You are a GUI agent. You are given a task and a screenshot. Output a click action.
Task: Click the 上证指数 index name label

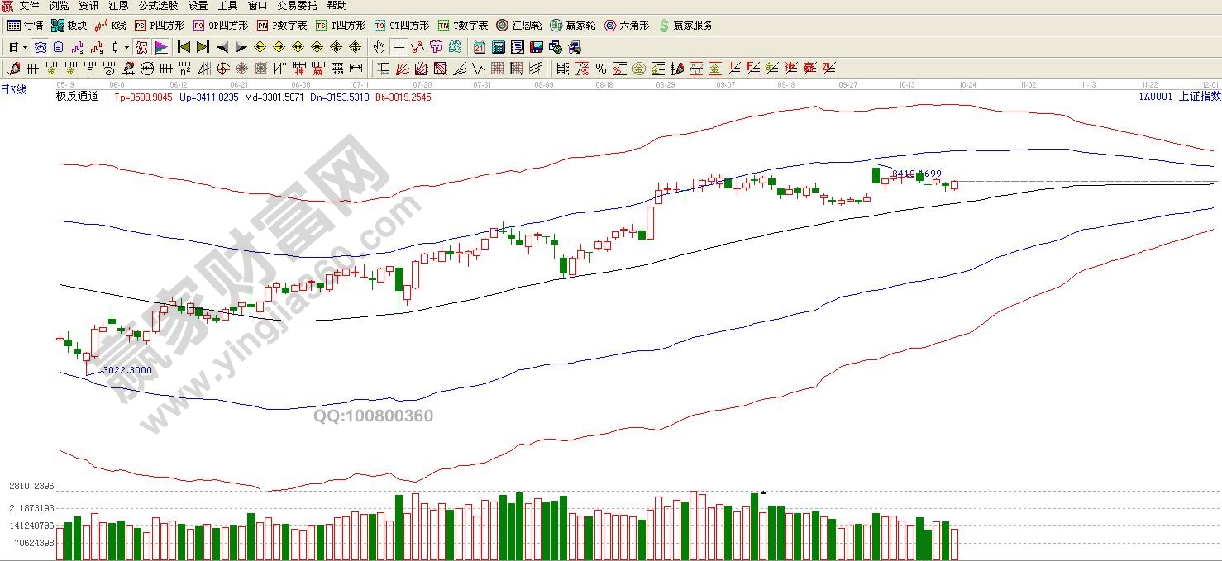pos(1198,97)
